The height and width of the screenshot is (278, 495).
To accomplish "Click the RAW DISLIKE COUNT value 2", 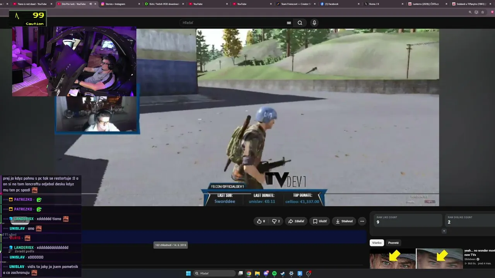I will point(449,222).
